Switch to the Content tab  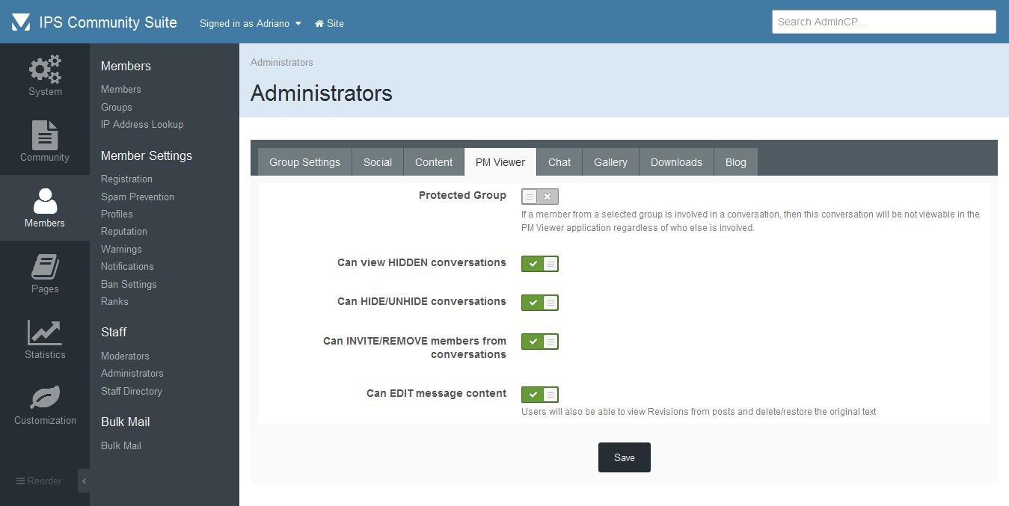pos(434,162)
